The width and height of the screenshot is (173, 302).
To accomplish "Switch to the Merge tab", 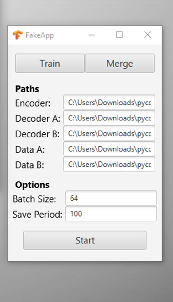I will (x=120, y=63).
